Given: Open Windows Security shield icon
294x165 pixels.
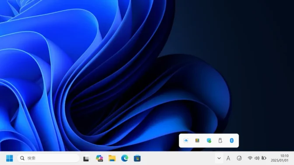Looking at the screenshot, I should click(209, 141).
